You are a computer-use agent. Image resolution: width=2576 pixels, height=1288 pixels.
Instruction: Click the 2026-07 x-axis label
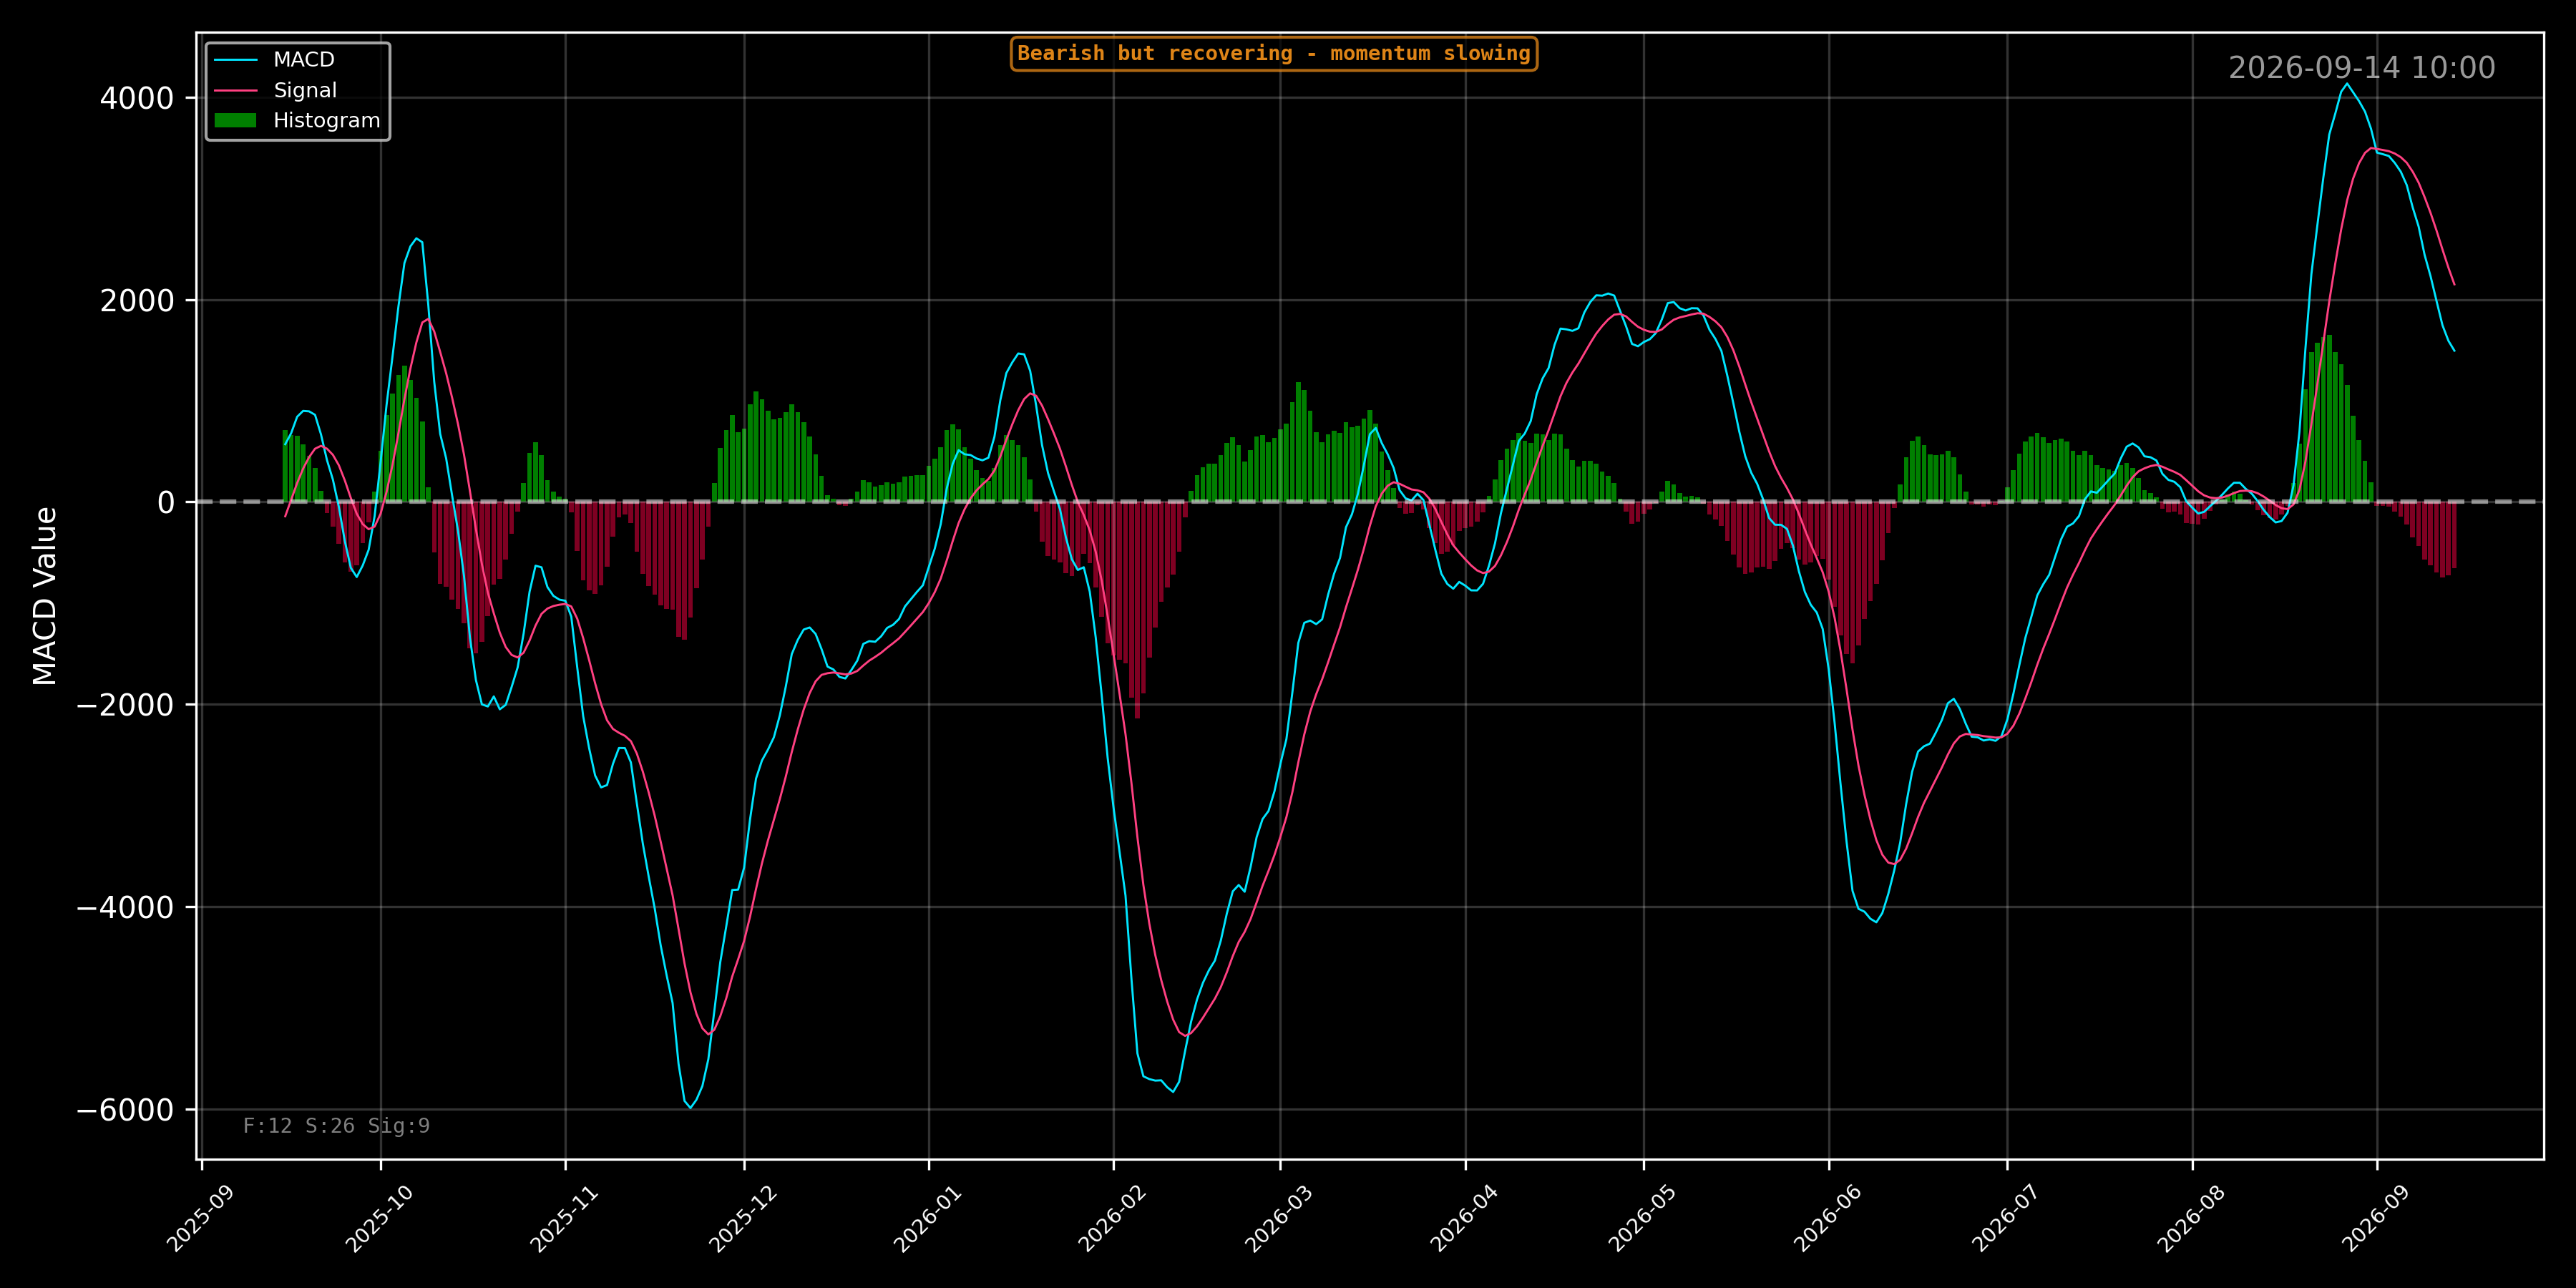(x=2006, y=1218)
